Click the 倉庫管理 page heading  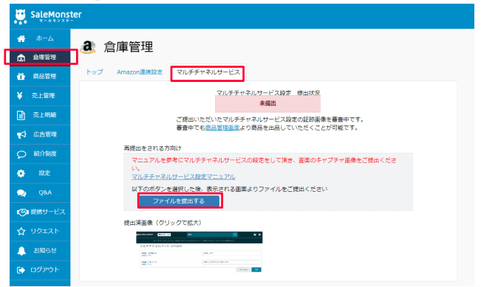(x=129, y=47)
